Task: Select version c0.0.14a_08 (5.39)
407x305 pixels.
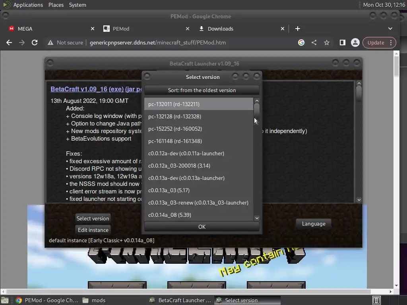Action: click(x=199, y=215)
